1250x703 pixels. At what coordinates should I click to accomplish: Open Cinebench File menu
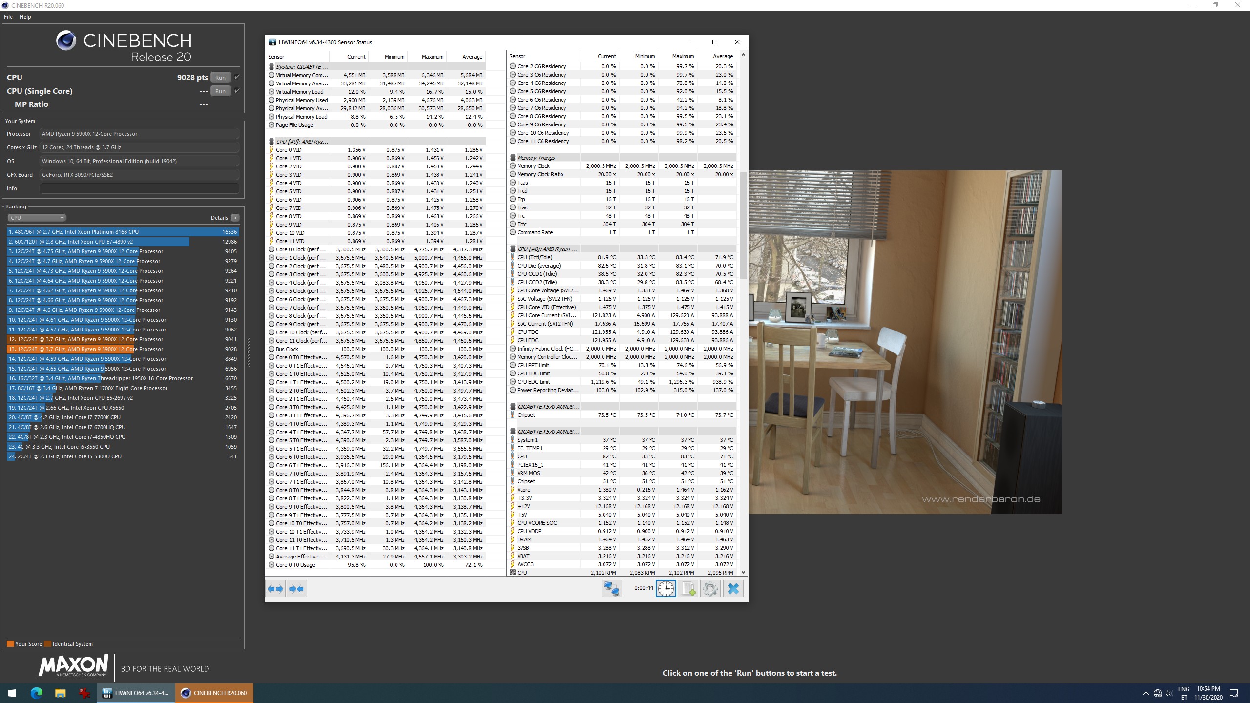(x=8, y=17)
